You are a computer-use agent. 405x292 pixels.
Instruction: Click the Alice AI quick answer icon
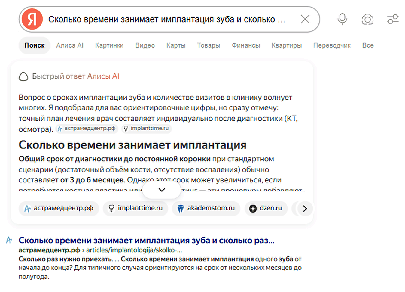(23, 76)
